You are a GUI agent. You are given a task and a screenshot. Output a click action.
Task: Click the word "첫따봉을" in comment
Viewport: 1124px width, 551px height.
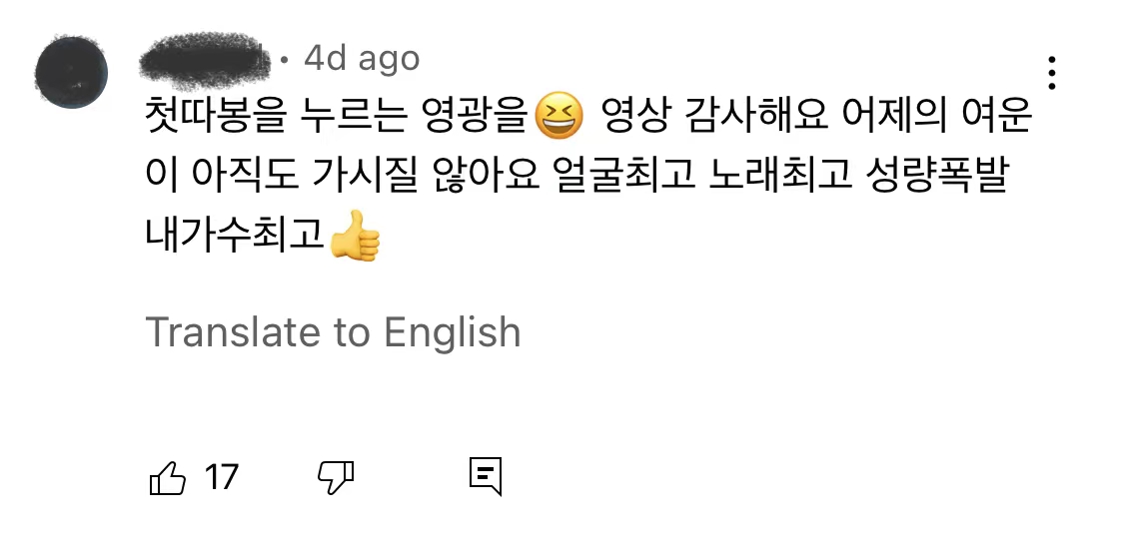click(x=207, y=116)
